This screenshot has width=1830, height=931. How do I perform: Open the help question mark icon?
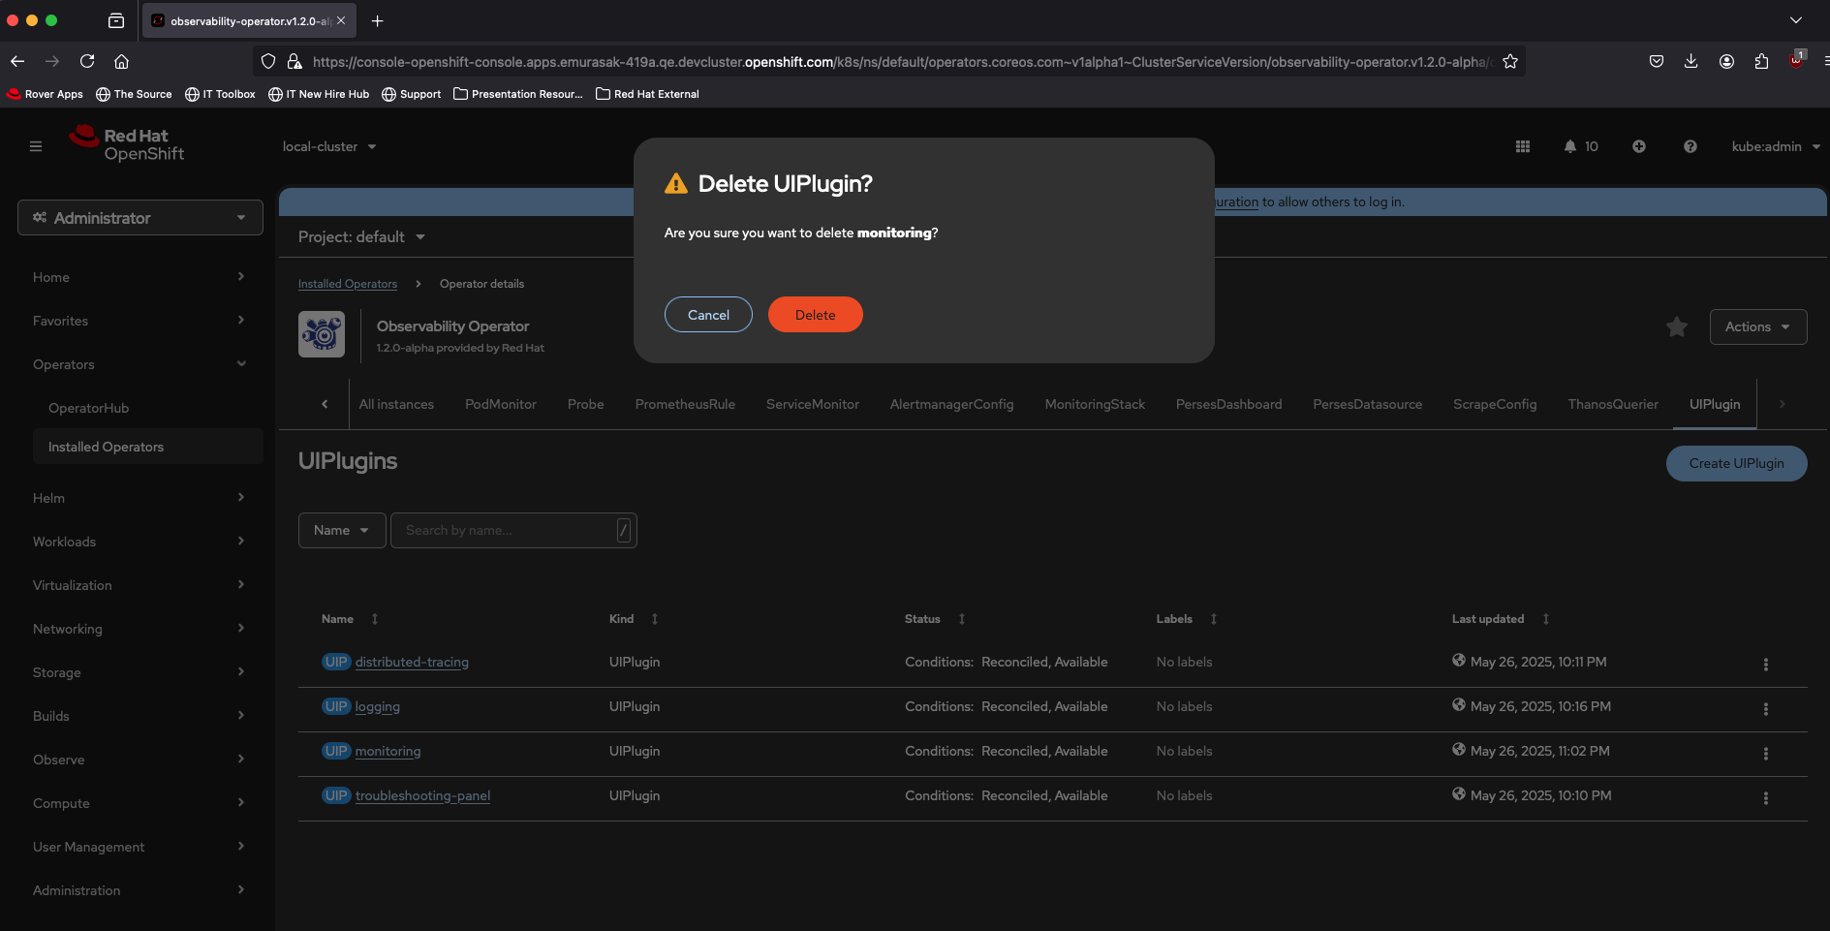(x=1690, y=146)
